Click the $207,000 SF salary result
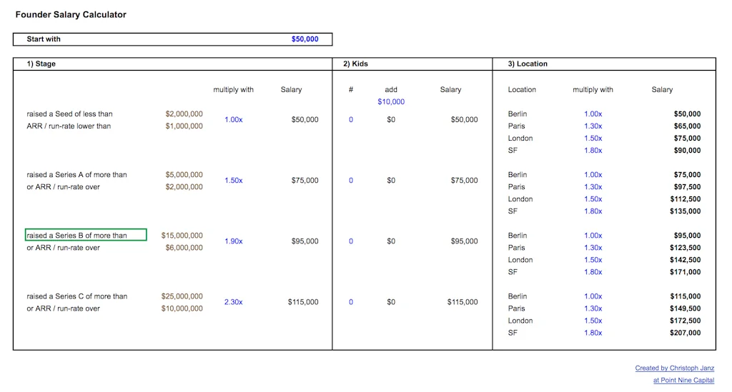 tap(685, 333)
